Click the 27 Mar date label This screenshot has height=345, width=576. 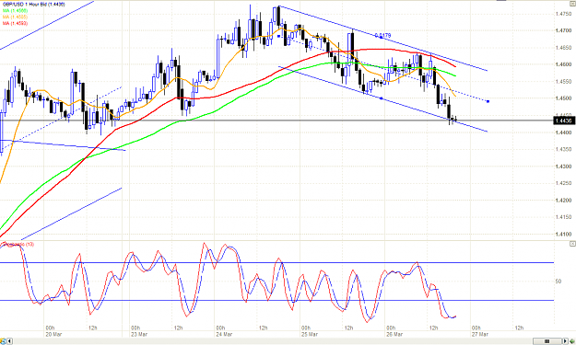(480, 334)
